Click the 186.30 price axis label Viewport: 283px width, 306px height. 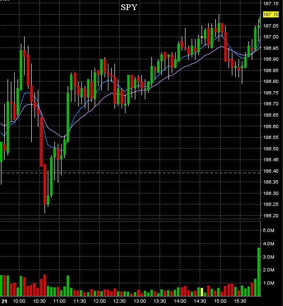click(x=271, y=193)
